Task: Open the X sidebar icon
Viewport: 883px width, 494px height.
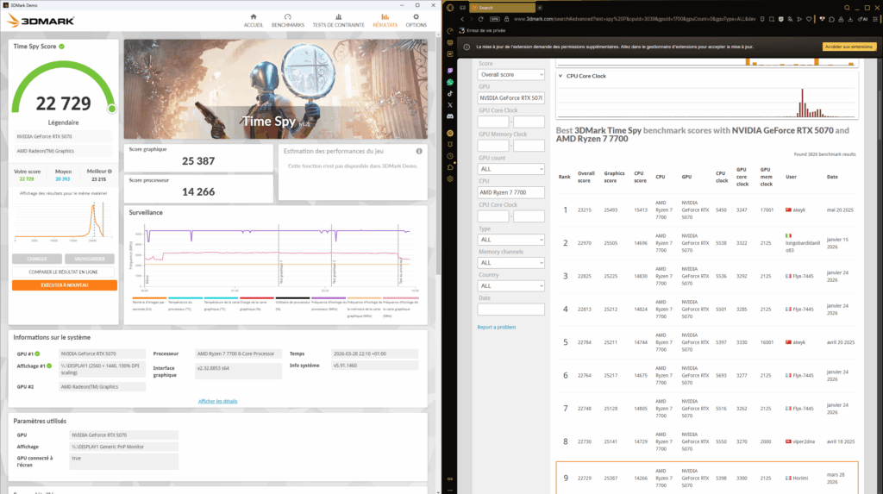Action: 450,105
